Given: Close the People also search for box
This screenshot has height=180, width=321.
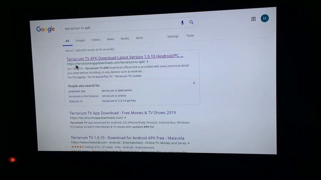Looking at the screenshot, I should [x=194, y=83].
